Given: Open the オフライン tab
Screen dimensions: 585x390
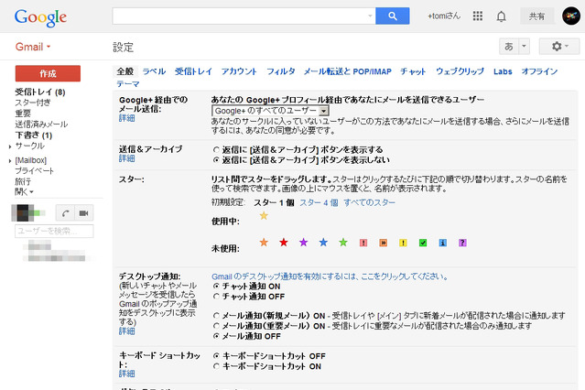Looking at the screenshot, I should [x=539, y=71].
